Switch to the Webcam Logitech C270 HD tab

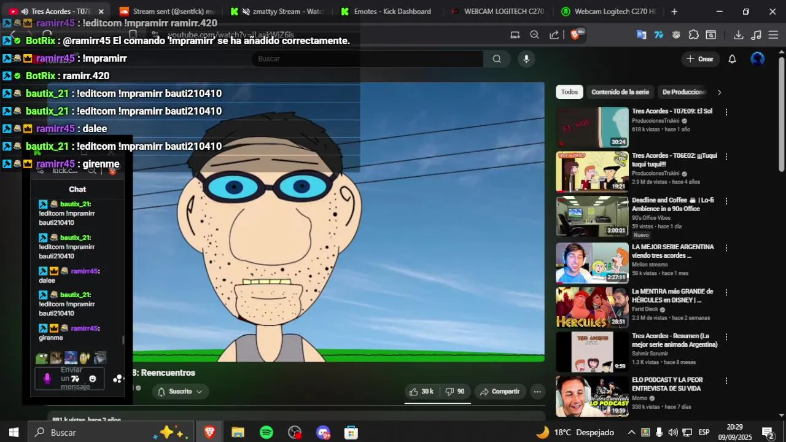[608, 12]
